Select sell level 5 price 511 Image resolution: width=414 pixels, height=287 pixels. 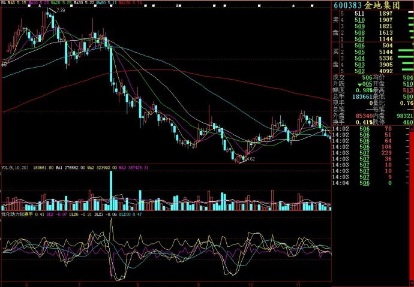(359, 13)
